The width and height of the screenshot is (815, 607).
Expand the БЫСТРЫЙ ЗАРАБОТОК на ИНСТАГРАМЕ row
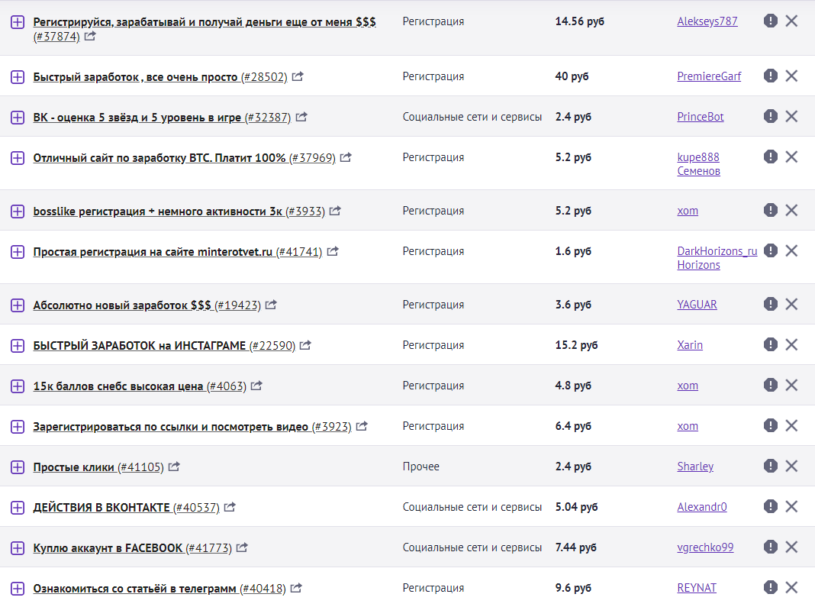(18, 346)
